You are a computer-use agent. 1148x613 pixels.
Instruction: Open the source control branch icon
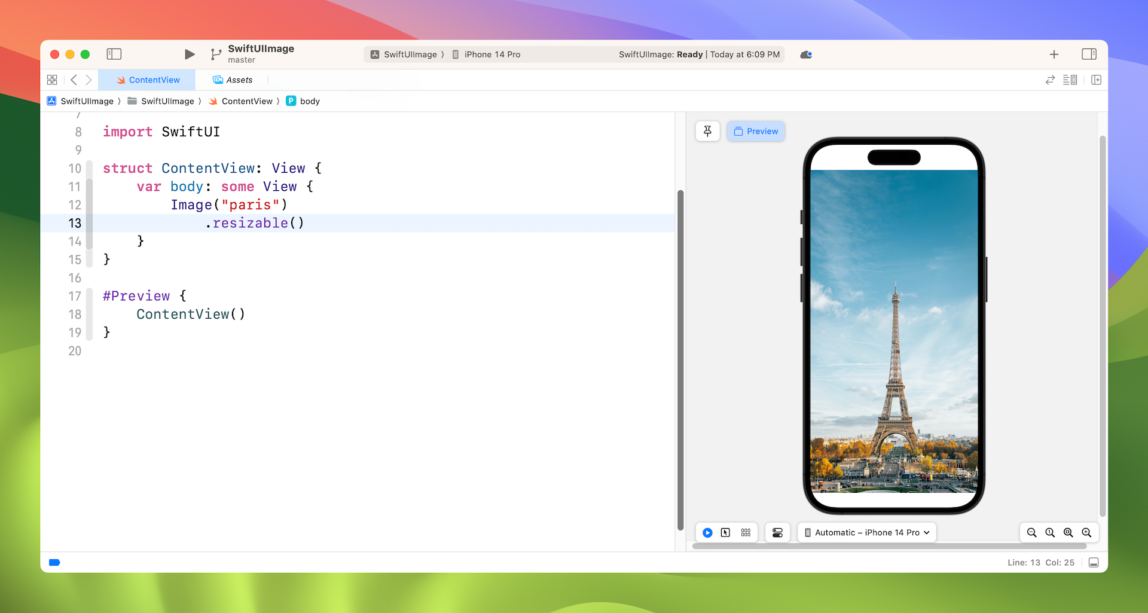(216, 54)
